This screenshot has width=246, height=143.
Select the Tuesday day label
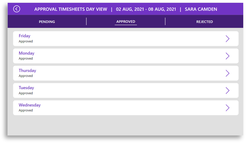[26, 88]
